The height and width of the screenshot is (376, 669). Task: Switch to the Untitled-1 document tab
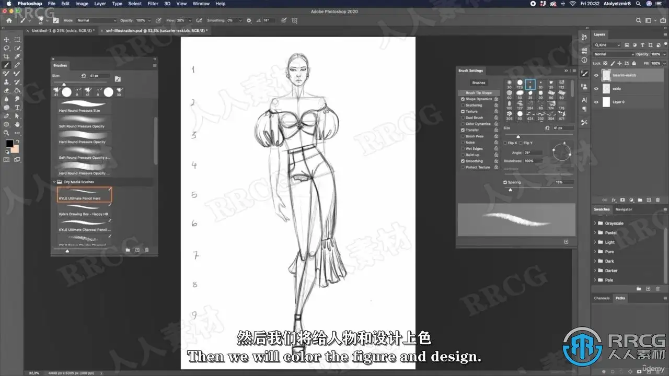[63, 31]
